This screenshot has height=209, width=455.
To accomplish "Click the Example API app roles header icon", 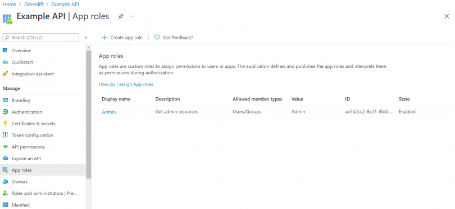I will [7, 19].
